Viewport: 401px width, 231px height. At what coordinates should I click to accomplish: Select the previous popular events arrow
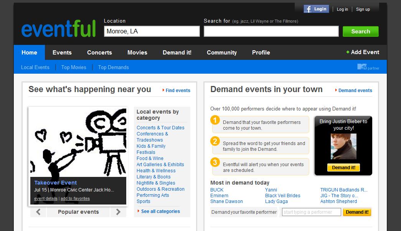(38, 212)
